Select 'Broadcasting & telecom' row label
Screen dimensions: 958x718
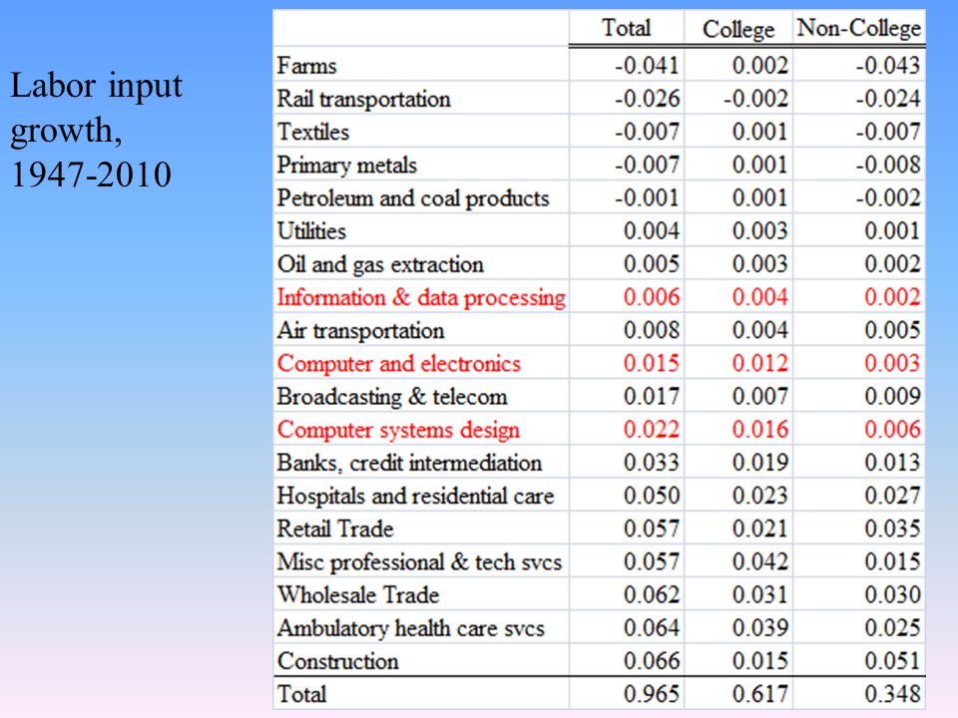[x=391, y=397]
